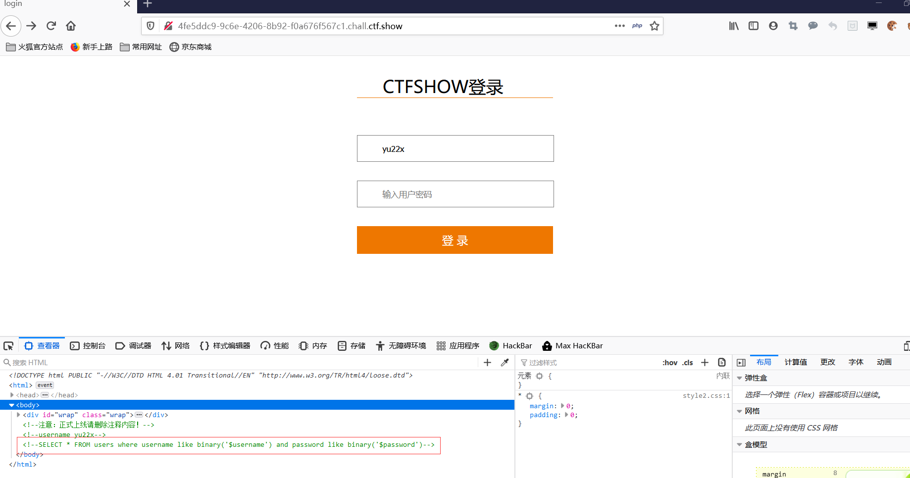Open the monitor display extension icon
910x478 pixels.
click(872, 26)
